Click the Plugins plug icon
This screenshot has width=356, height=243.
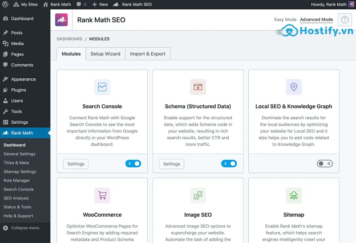(x=5, y=90)
